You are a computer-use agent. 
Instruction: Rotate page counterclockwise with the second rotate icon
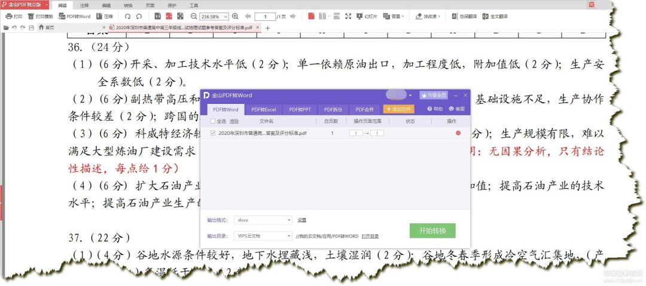click(x=139, y=17)
